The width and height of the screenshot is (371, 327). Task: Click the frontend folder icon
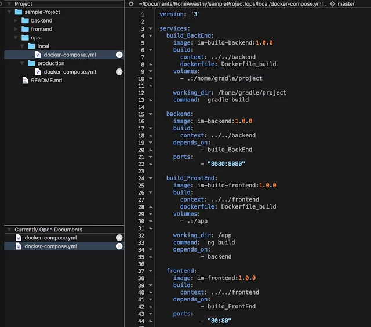[x=25, y=29]
